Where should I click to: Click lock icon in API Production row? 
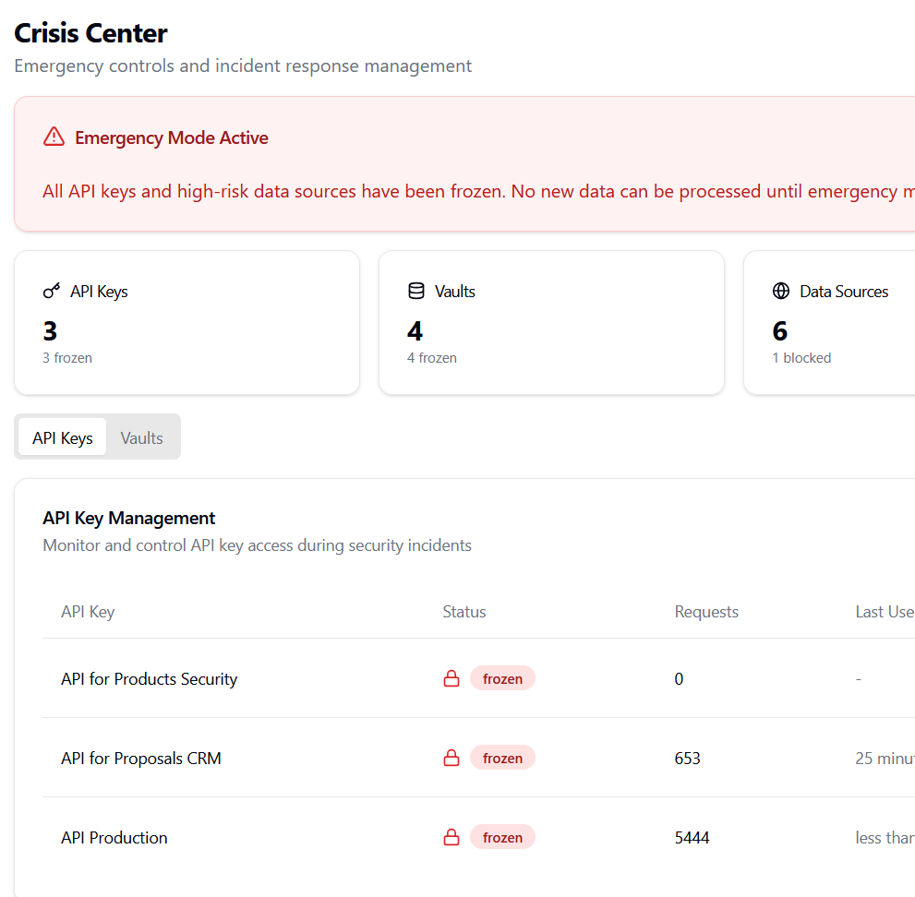tap(451, 837)
